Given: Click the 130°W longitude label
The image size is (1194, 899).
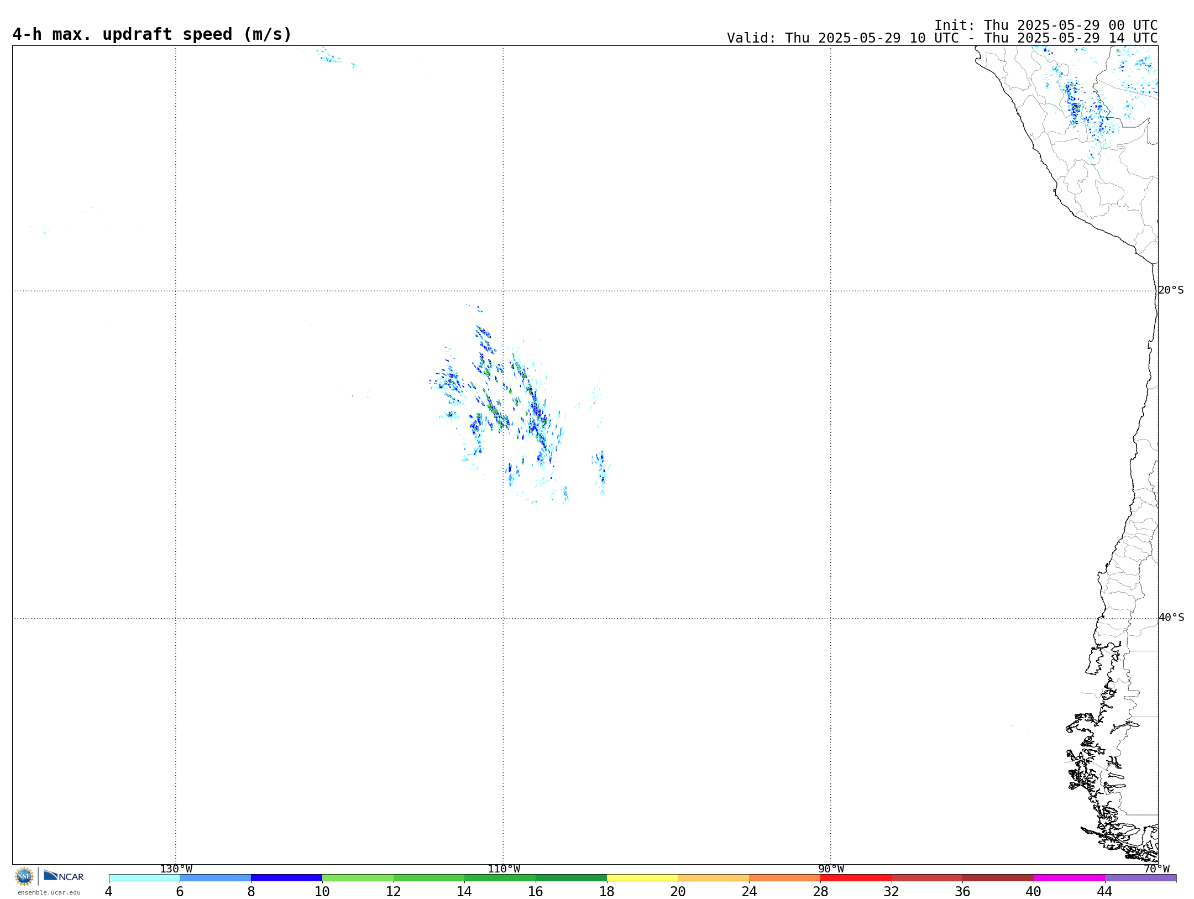Looking at the screenshot, I should [x=176, y=869].
